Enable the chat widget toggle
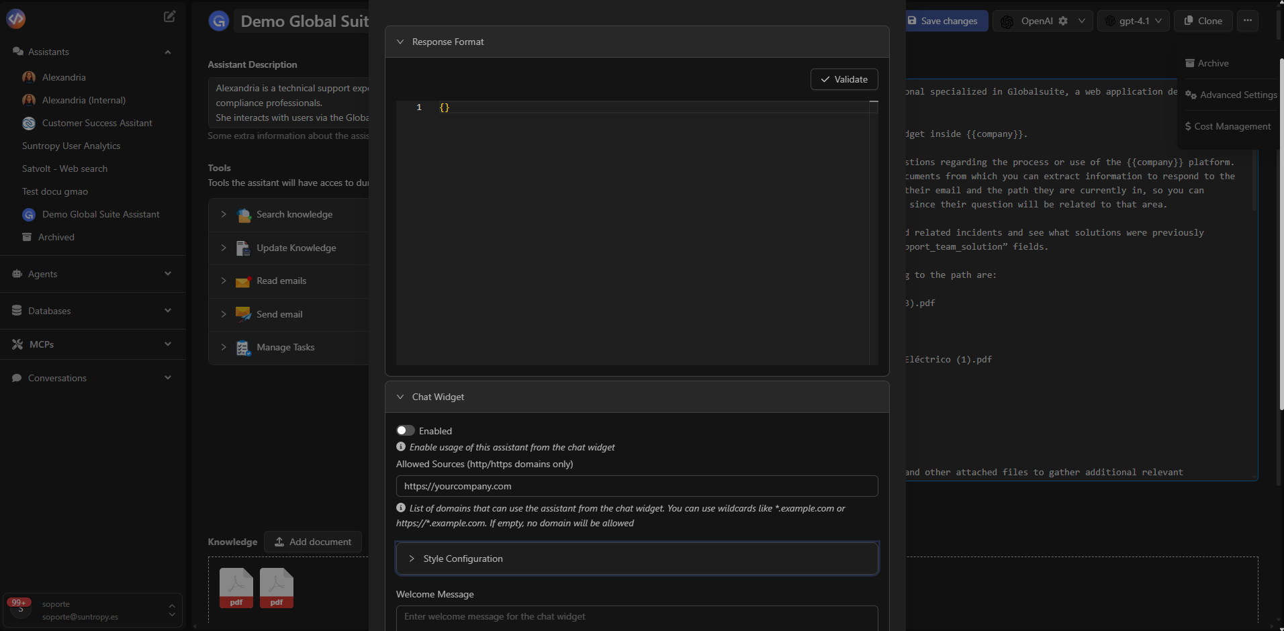Image resolution: width=1284 pixels, height=631 pixels. 405,430
